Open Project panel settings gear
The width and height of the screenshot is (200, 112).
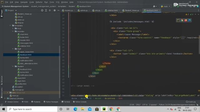(x=54, y=10)
